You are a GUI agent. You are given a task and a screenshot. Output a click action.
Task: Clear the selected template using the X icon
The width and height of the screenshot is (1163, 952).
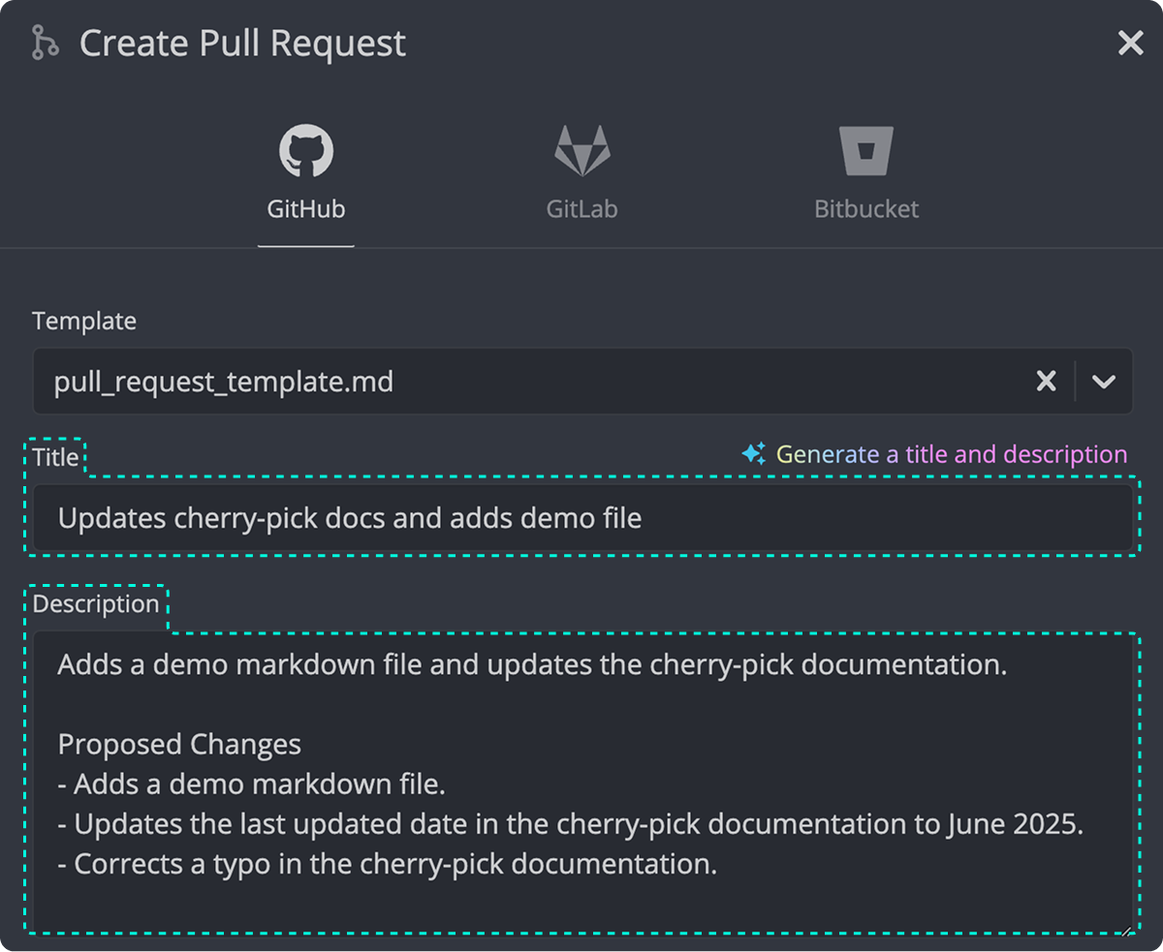[1046, 381]
